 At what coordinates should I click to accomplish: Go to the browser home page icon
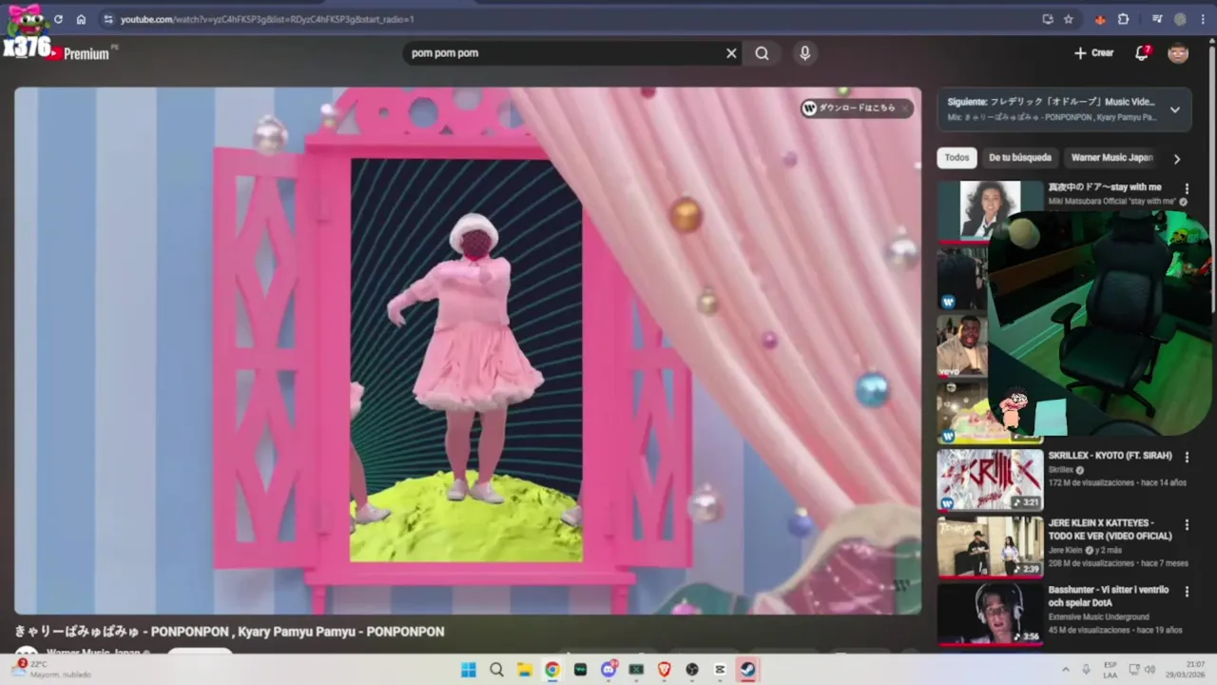click(81, 19)
